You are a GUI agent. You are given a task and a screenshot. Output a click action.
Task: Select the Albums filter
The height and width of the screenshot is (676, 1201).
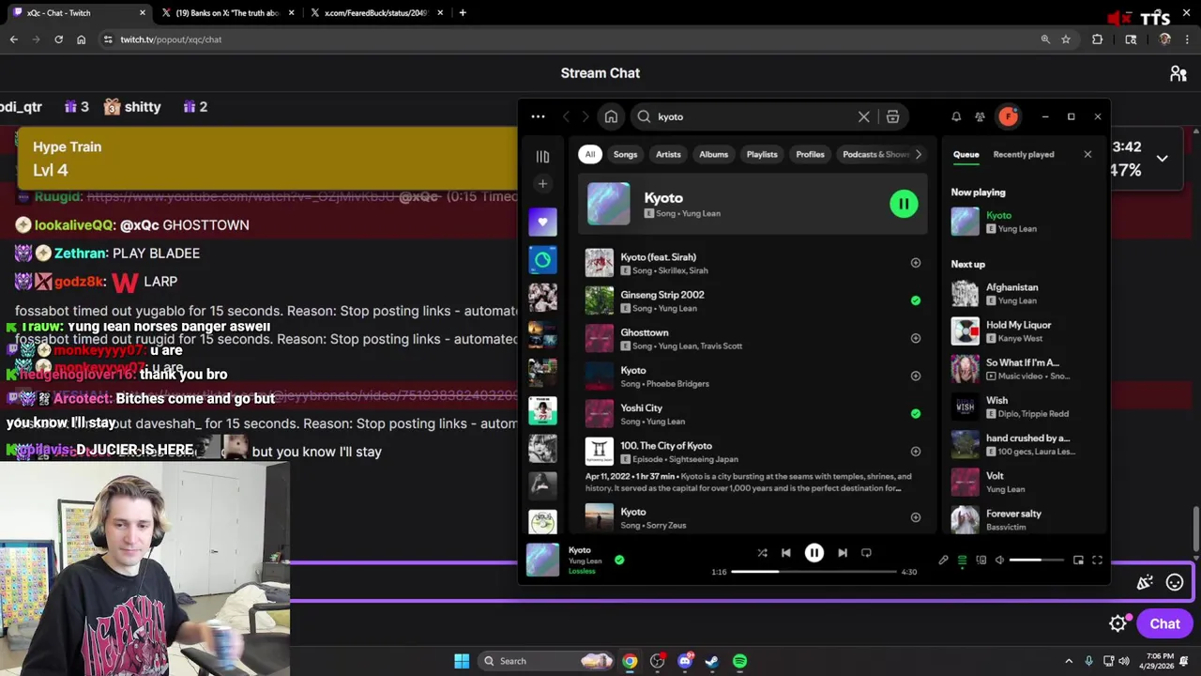click(713, 154)
